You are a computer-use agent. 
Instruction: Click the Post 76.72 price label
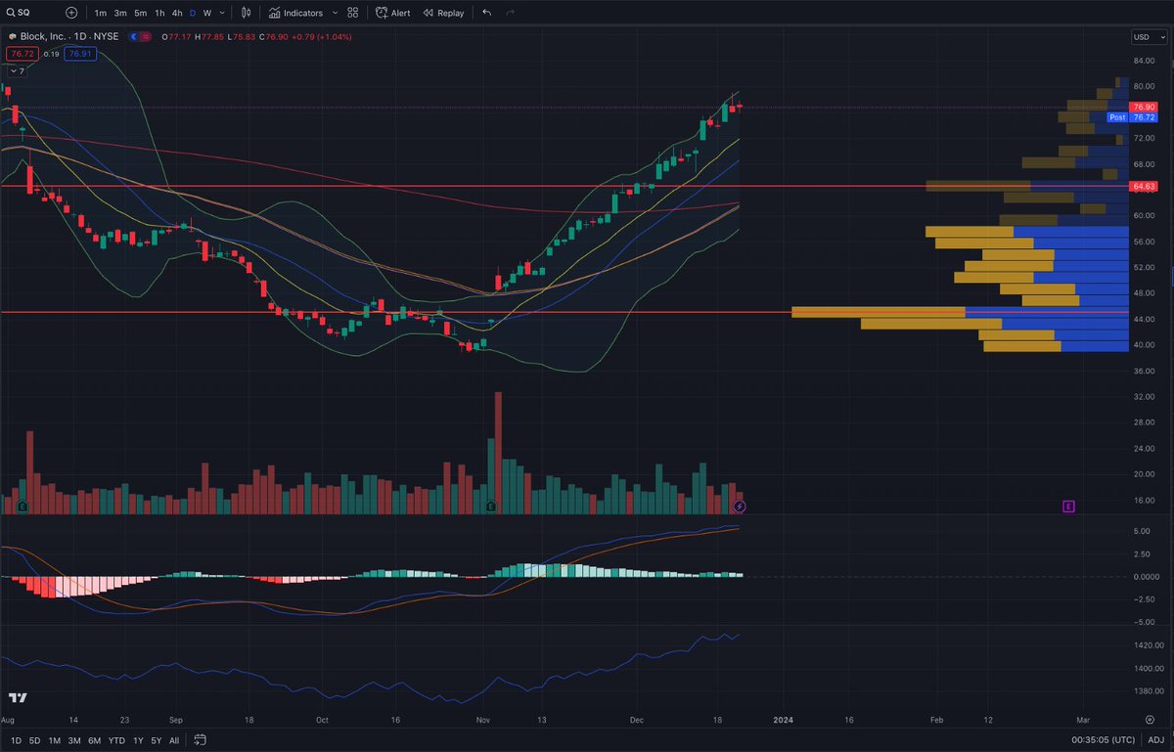[x=1132, y=116]
